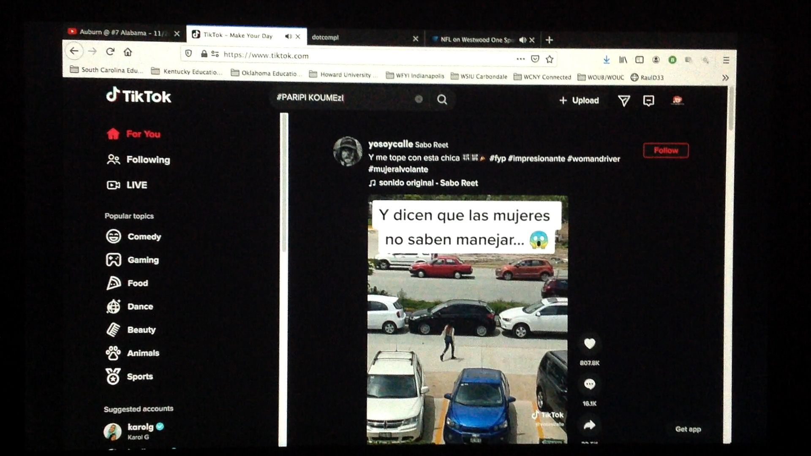Viewport: 811px width, 456px height.
Task: Show more bookmarks with the chevron
Action: (725, 78)
